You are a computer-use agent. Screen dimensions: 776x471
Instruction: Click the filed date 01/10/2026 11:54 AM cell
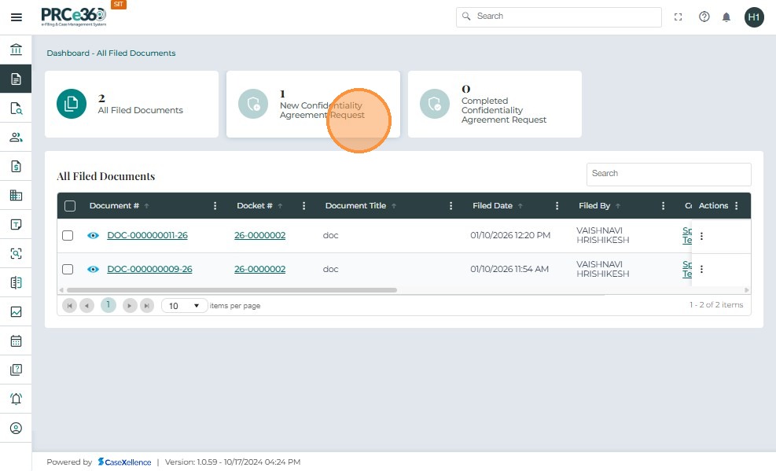click(x=509, y=269)
